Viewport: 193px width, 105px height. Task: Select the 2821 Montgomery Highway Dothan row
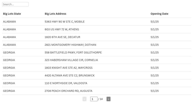click(70, 45)
